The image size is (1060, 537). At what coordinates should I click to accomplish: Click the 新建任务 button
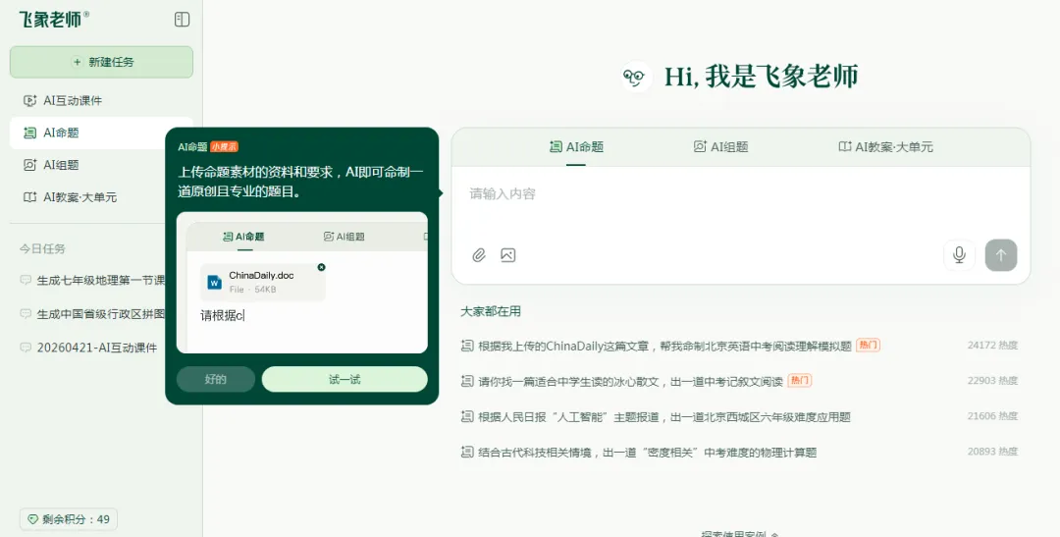pos(101,62)
